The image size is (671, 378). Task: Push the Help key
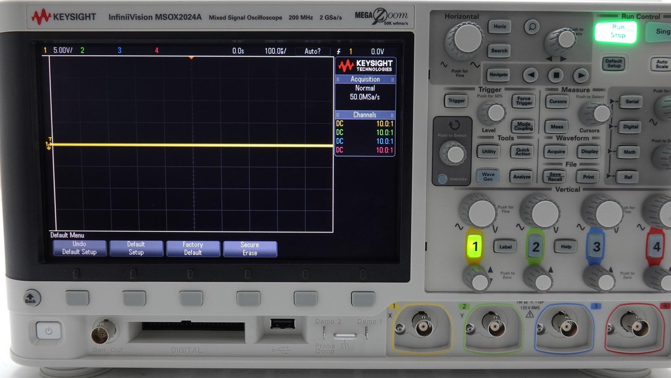point(566,247)
